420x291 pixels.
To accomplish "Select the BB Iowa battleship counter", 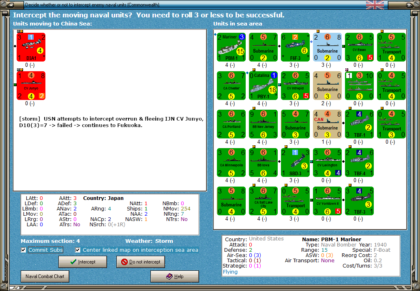I will (x=263, y=163).
